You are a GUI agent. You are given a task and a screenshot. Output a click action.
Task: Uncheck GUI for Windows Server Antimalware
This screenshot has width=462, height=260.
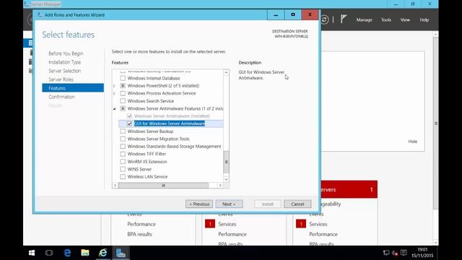(x=129, y=123)
